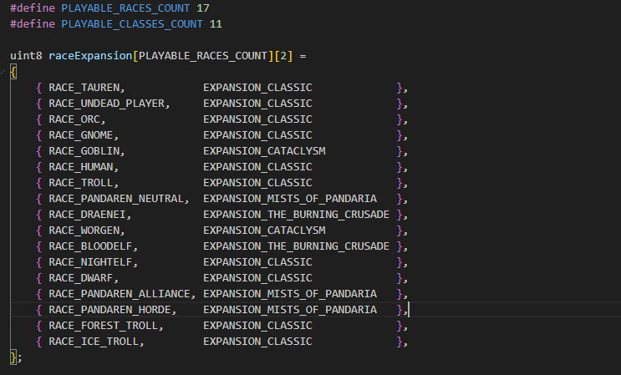The image size is (621, 375).
Task: Click the array's closing brace before the semicolon
Action: pyautogui.click(x=13, y=357)
